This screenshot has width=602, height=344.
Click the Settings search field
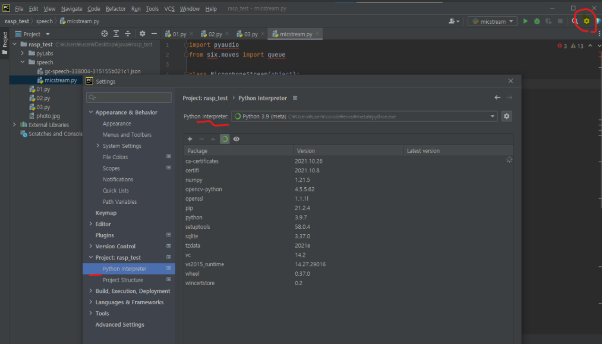(129, 97)
